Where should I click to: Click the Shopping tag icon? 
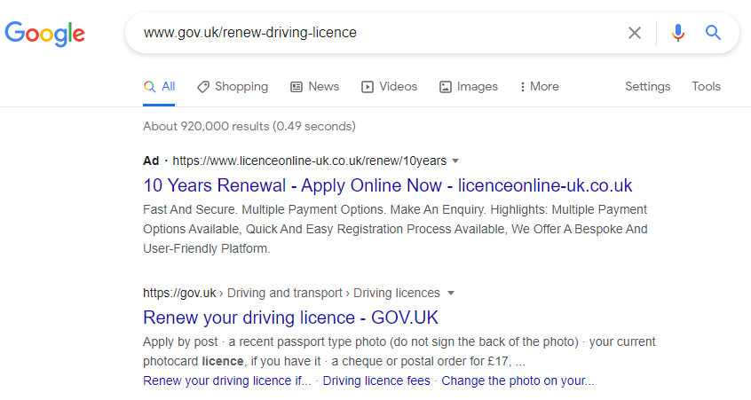click(203, 87)
